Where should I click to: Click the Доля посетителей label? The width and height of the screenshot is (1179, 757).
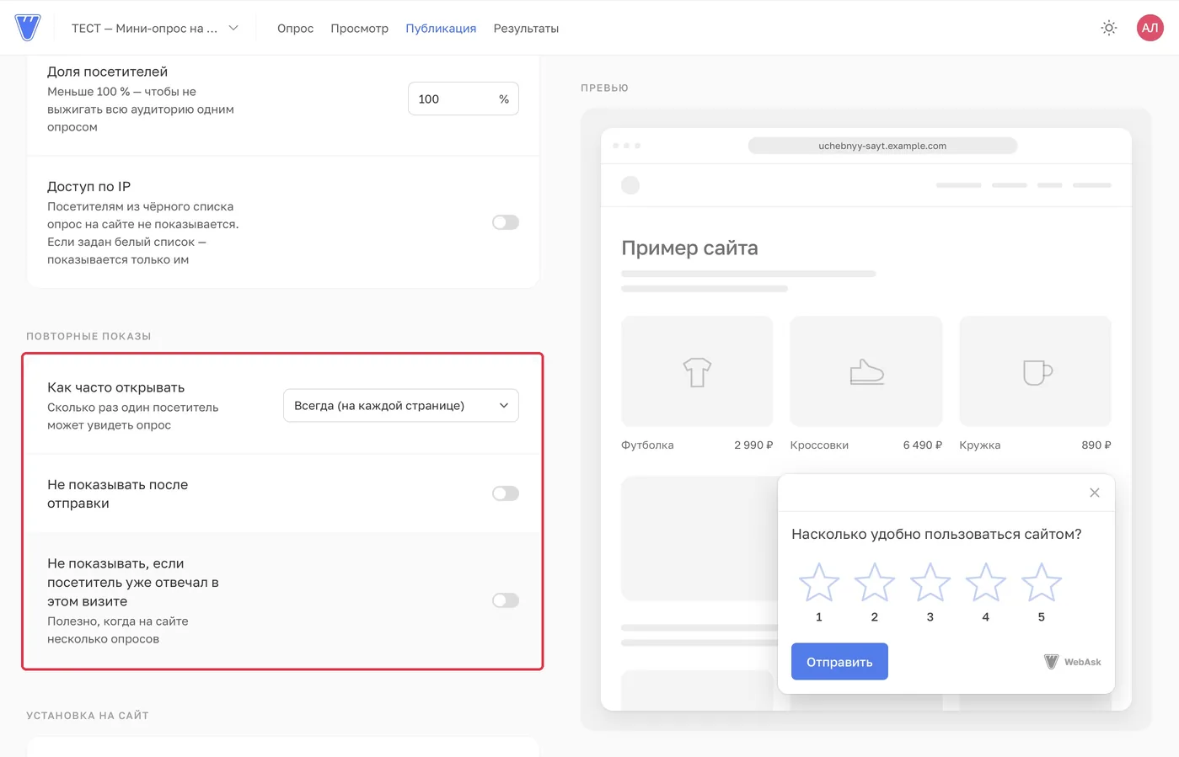pos(107,72)
